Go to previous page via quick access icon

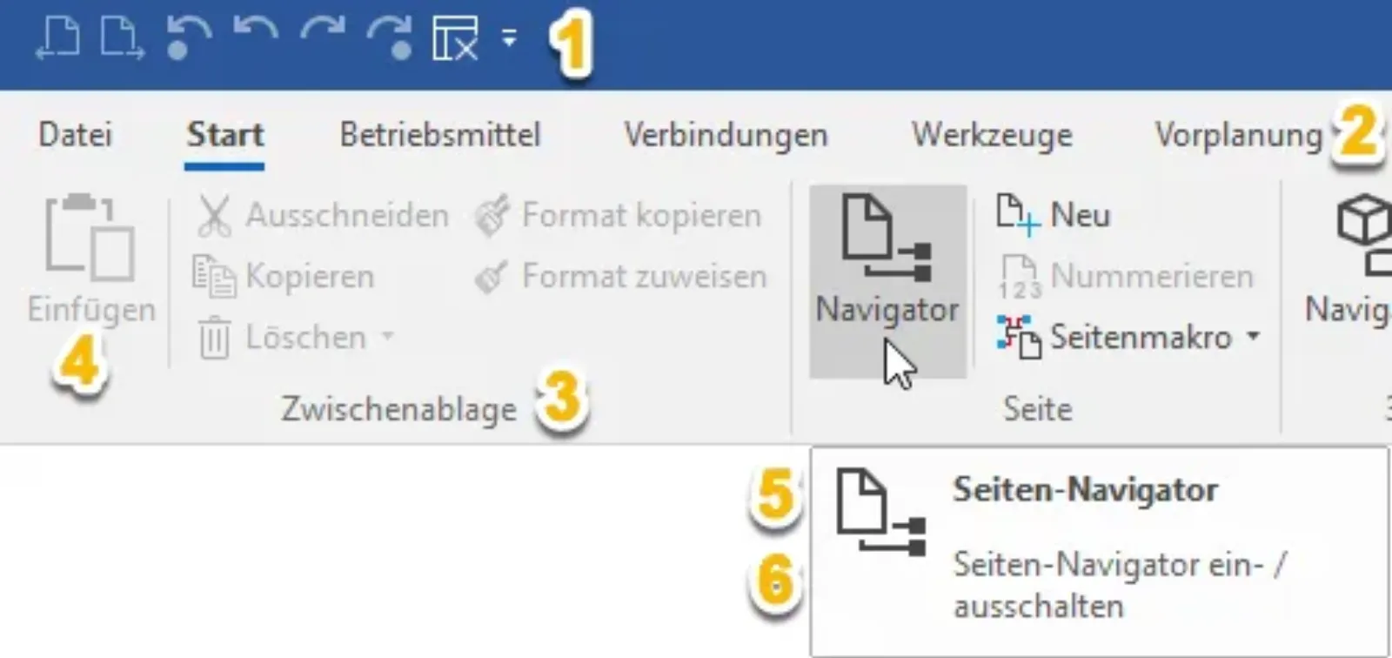coord(58,38)
